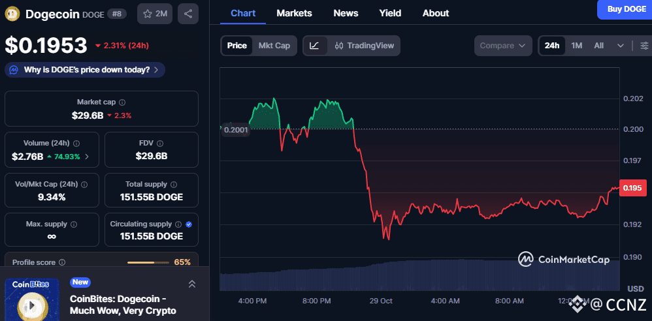Screen dimensions: 652x321
Task: Open the Compare dropdown
Action: [x=502, y=46]
